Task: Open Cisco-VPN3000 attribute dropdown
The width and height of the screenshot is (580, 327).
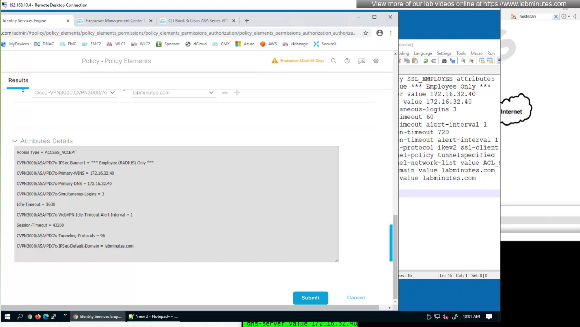Action: point(112,93)
